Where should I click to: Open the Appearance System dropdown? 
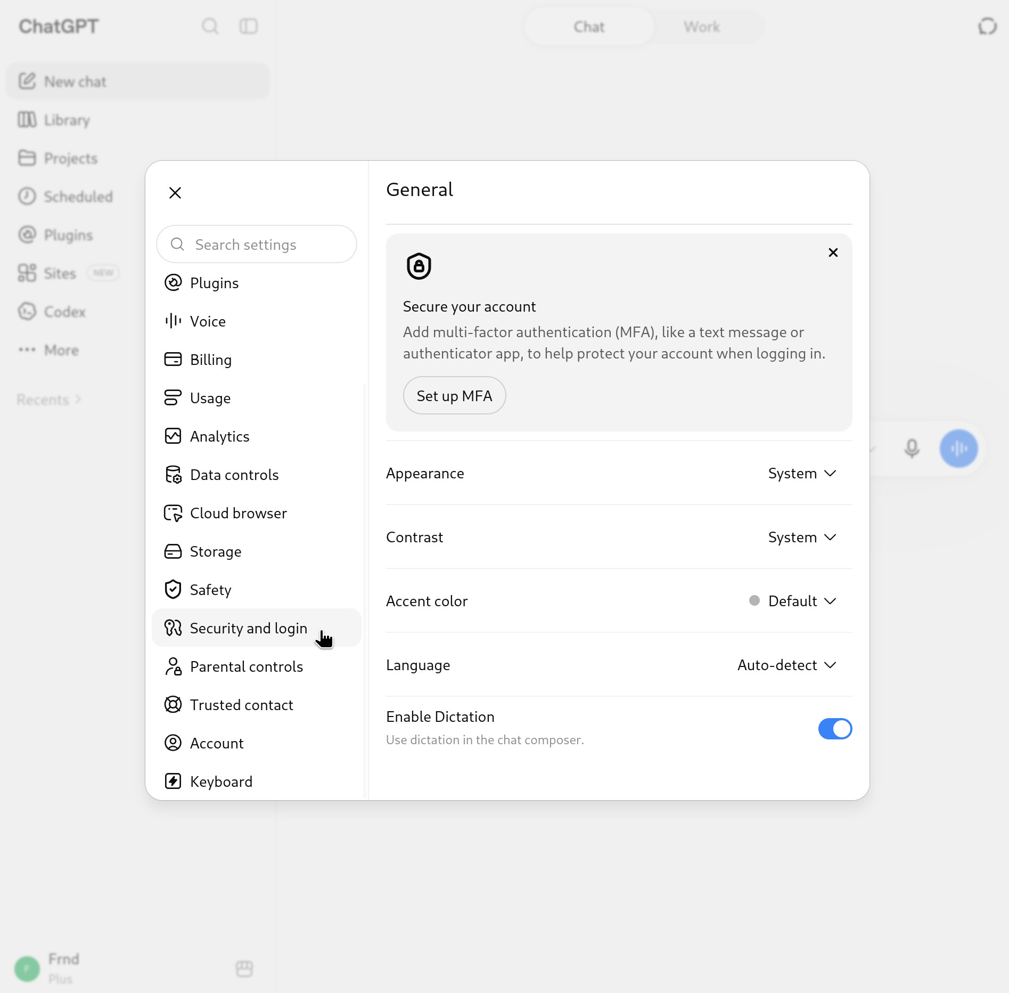(802, 474)
